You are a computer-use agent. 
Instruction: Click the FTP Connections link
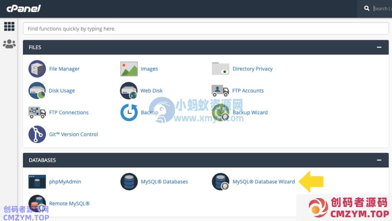(69, 112)
